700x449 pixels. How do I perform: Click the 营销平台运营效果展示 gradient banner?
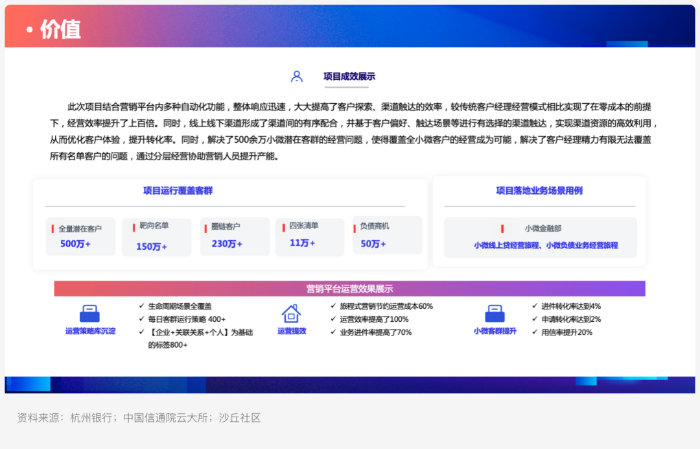coord(349,289)
